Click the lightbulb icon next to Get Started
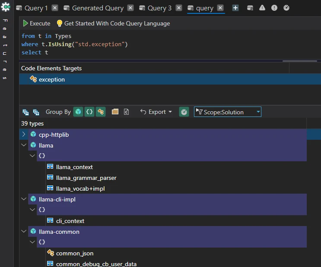The width and height of the screenshot is (321, 267). pos(59,23)
